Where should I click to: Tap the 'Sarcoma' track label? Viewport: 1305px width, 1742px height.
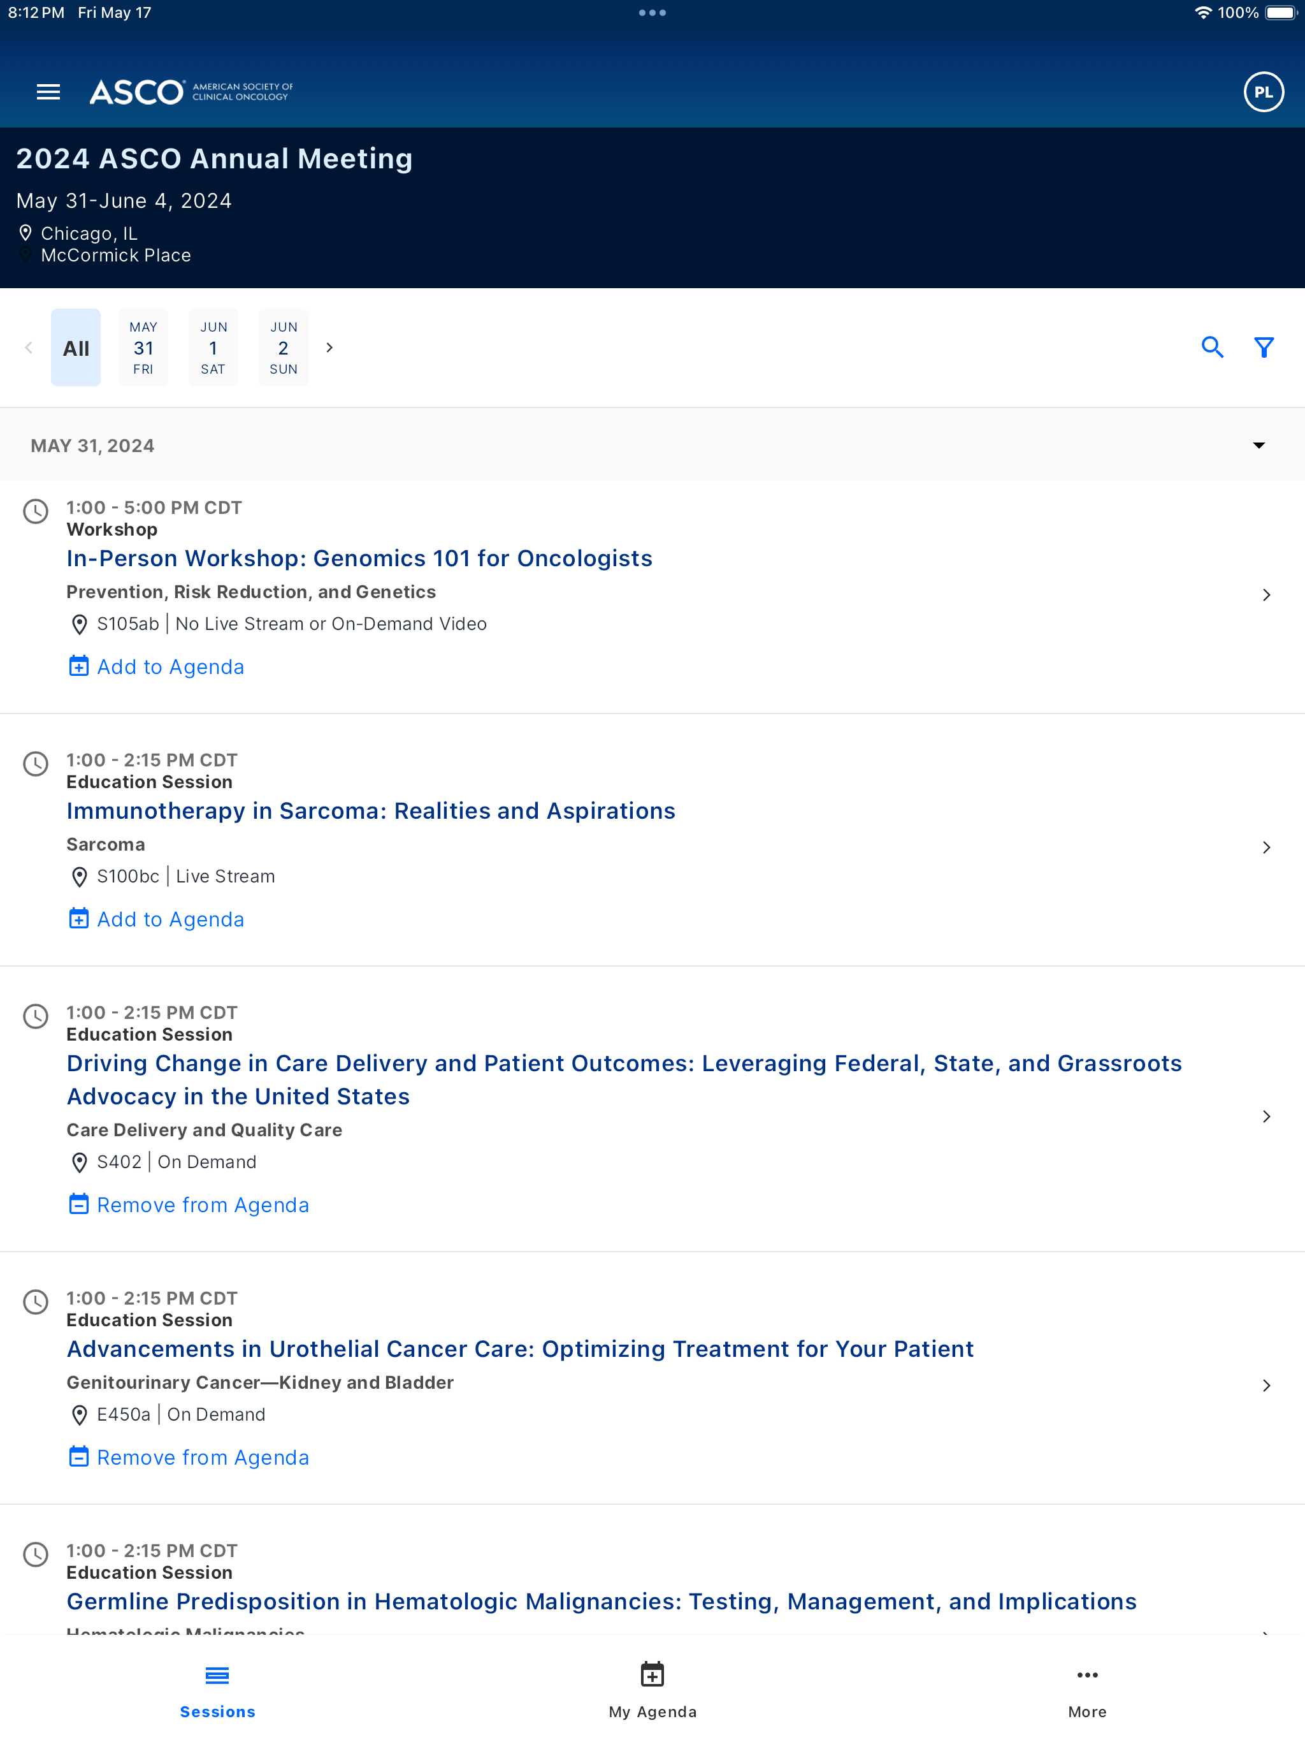(106, 844)
